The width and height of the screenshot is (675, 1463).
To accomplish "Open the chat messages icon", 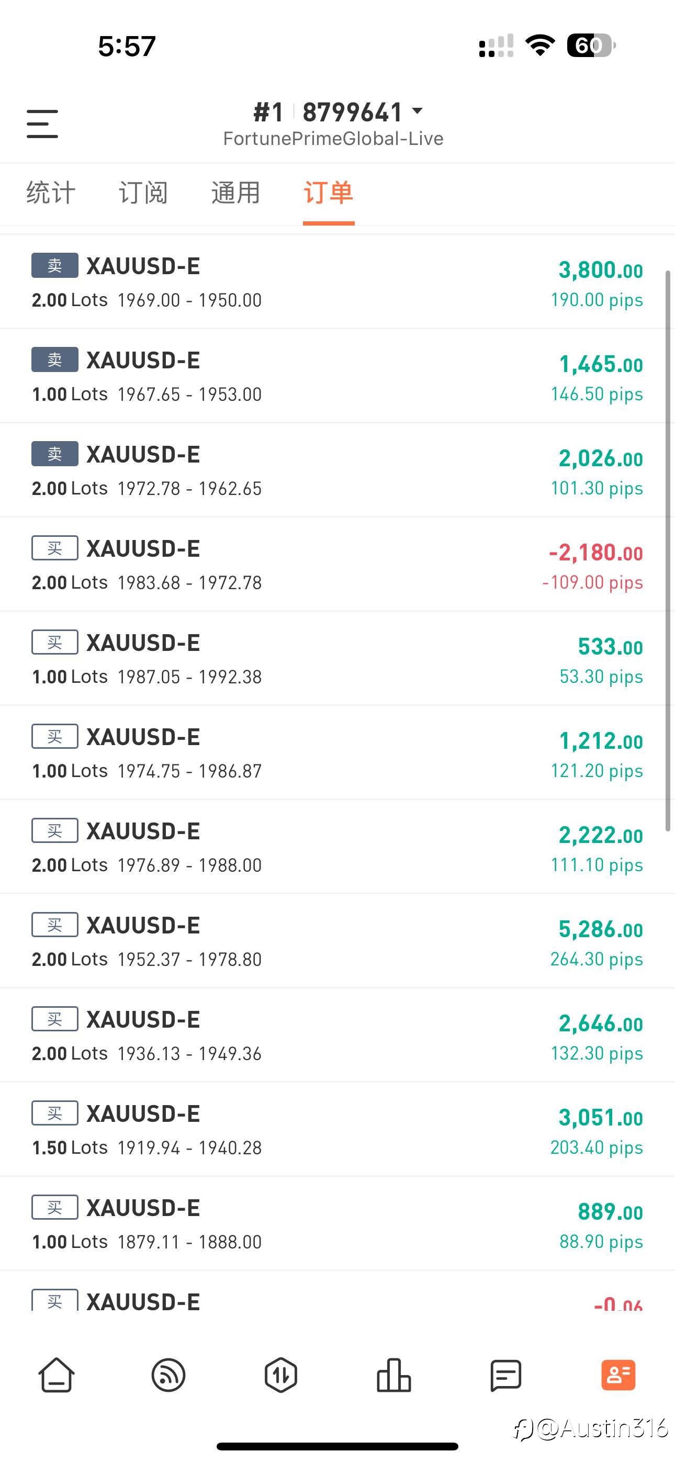I will (x=505, y=1375).
